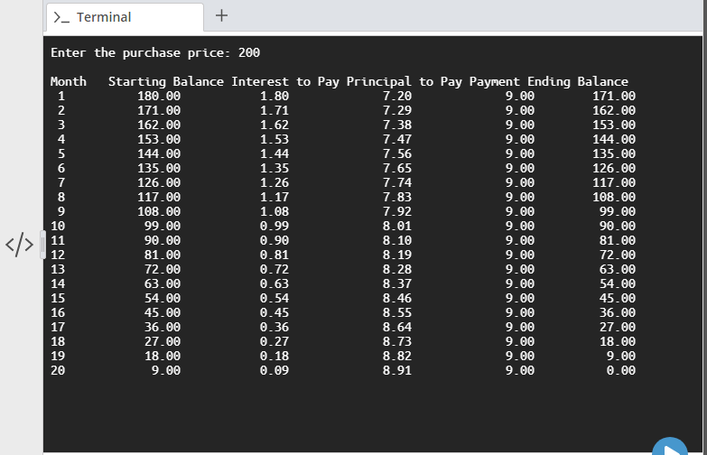The image size is (707, 455).
Task: Click the starting balance value 180.00
Action: [159, 96]
